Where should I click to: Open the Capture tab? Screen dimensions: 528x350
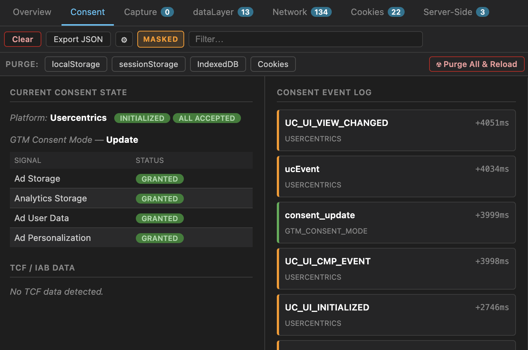149,12
